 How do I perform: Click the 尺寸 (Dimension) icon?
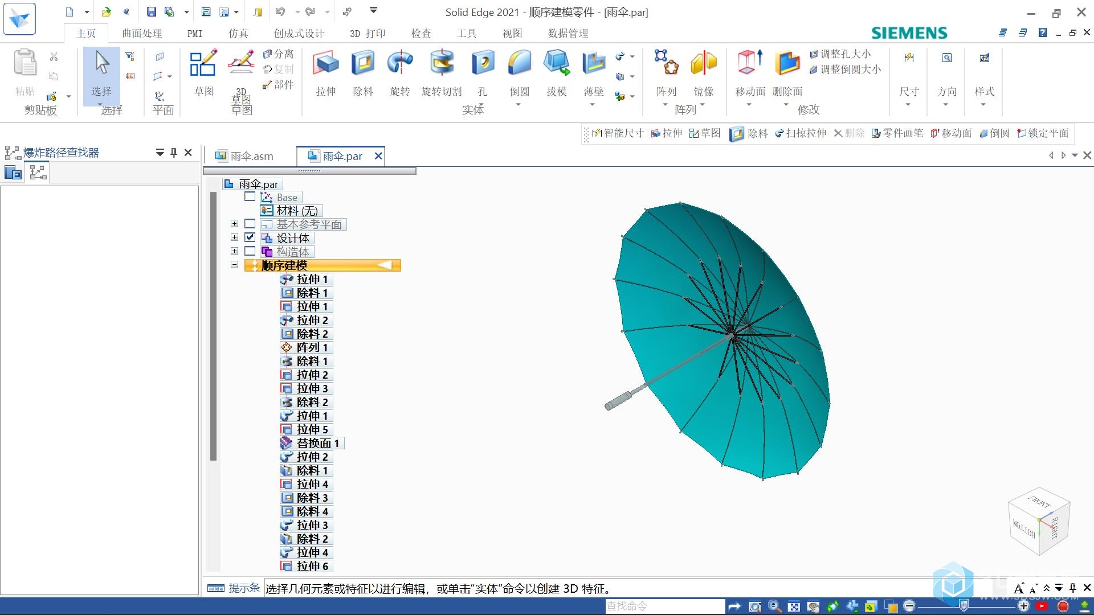coord(909,58)
